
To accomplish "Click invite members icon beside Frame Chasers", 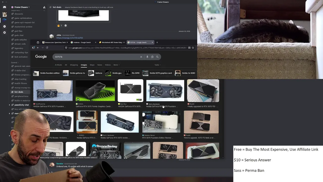I will (x=44, y=7).
